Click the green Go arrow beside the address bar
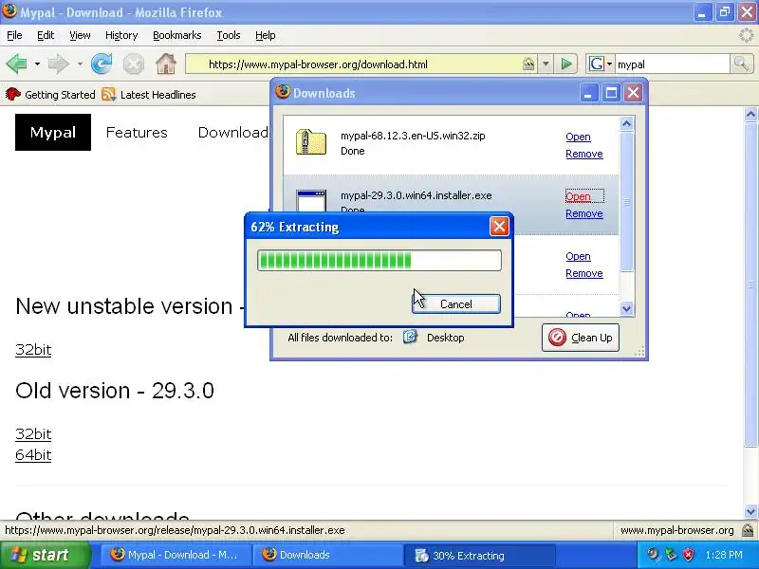 565,64
